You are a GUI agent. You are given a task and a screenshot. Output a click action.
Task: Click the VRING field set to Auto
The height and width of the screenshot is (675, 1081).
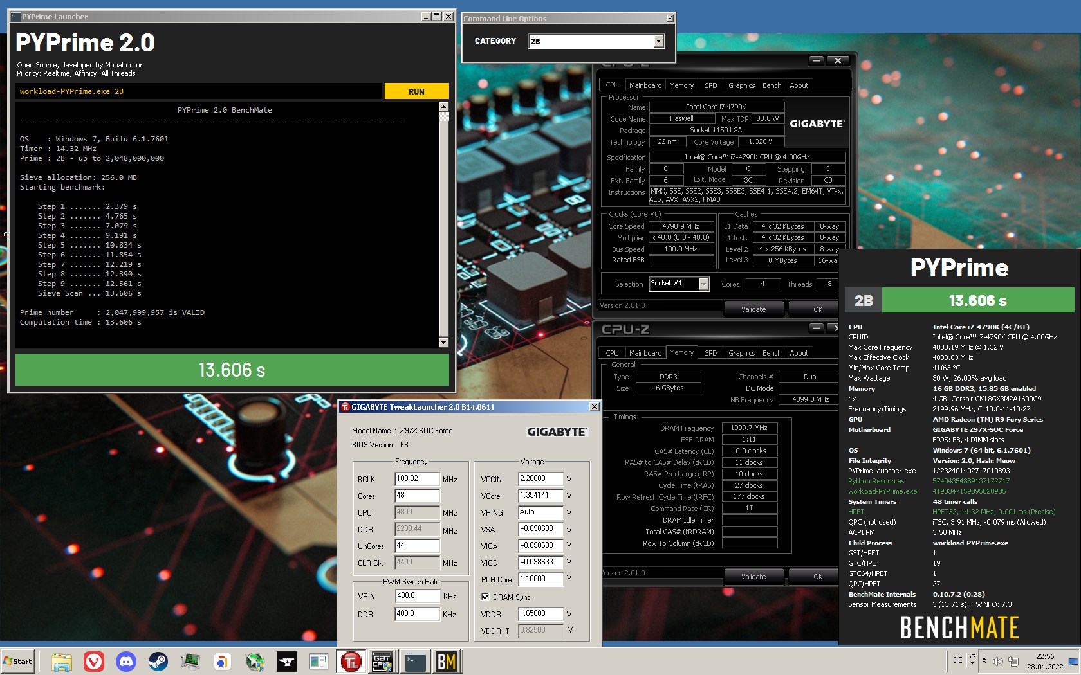click(x=540, y=512)
